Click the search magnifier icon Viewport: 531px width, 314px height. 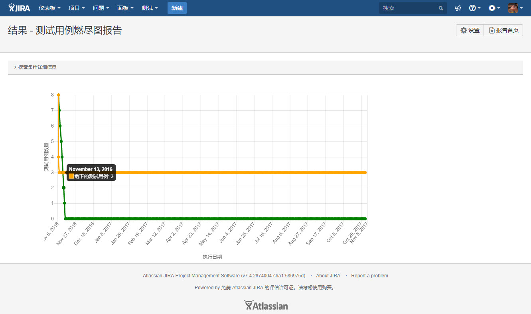coord(441,8)
